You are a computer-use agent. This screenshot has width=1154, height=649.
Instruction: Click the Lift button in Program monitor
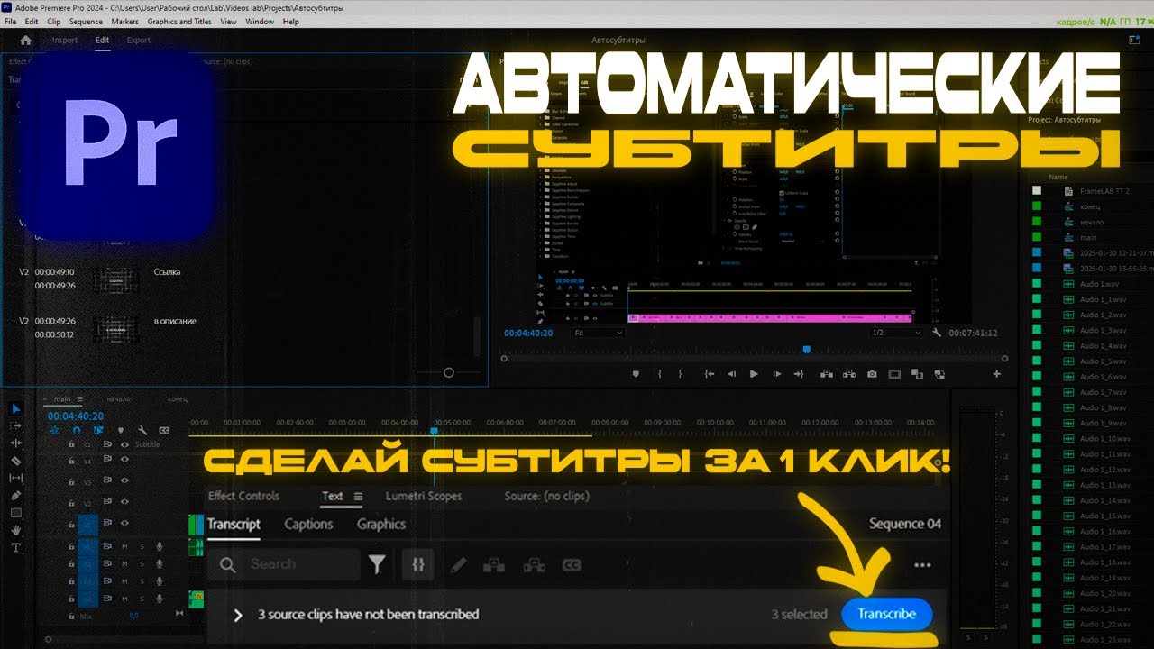[x=827, y=374]
